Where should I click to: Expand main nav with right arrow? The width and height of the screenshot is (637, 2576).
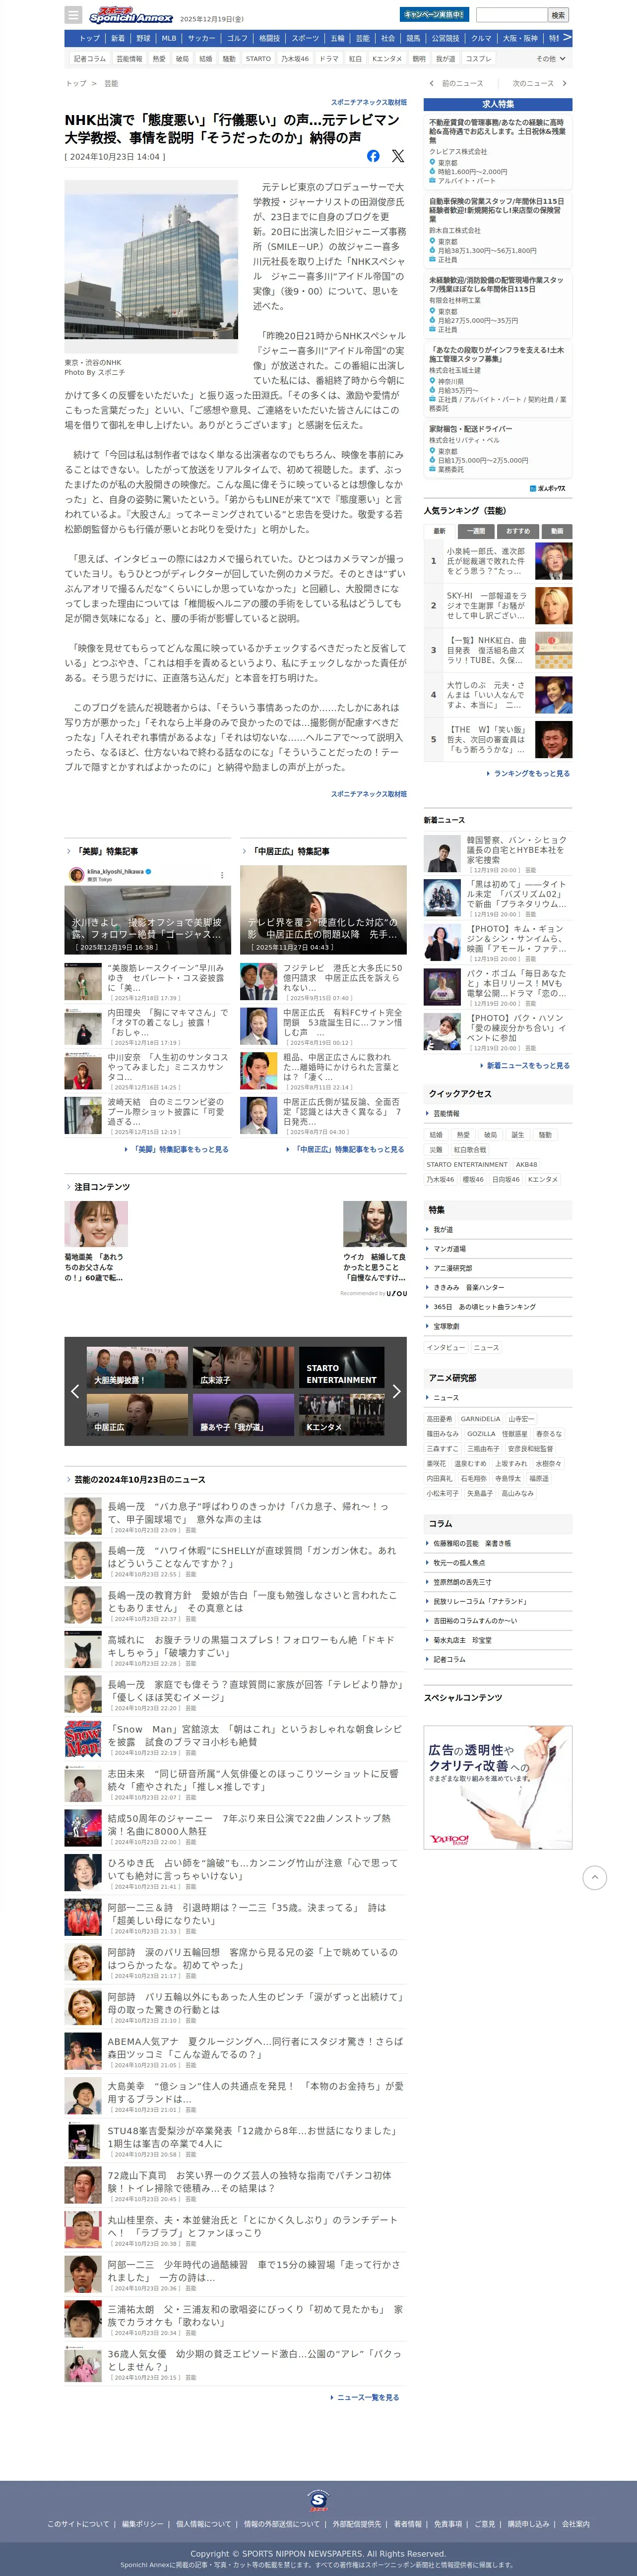(x=567, y=38)
